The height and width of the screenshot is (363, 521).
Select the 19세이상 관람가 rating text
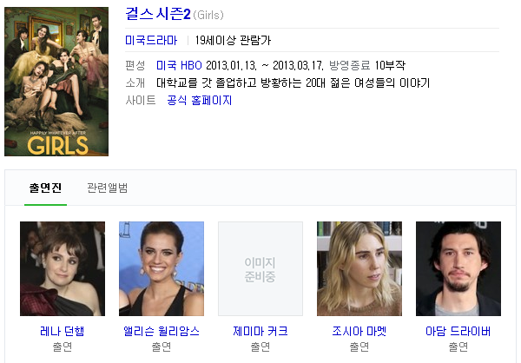233,40
